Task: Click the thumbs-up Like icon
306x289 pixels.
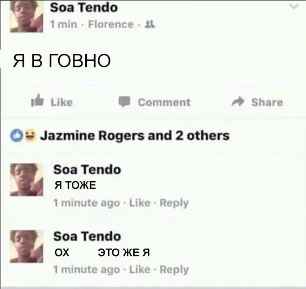Action: [x=37, y=101]
